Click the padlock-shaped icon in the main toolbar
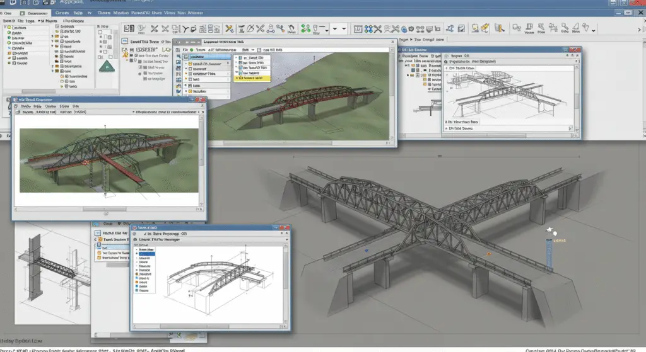Viewport: 646px width, 352px height. 271,28
